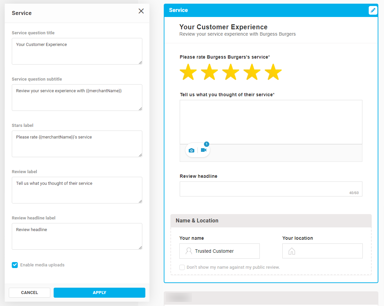384x306 pixels.
Task: Select the fifth rating star
Action: click(273, 72)
